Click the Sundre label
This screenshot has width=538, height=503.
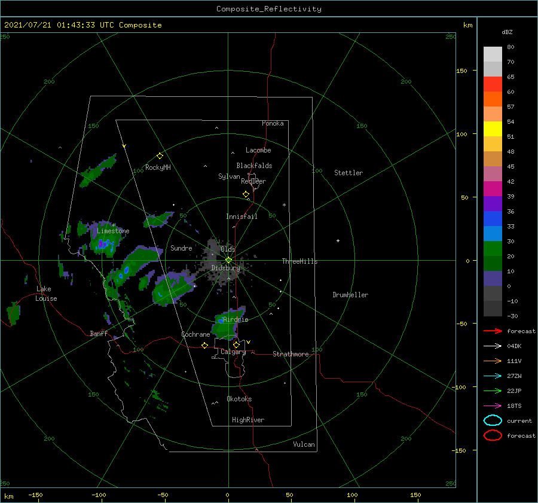coord(181,248)
